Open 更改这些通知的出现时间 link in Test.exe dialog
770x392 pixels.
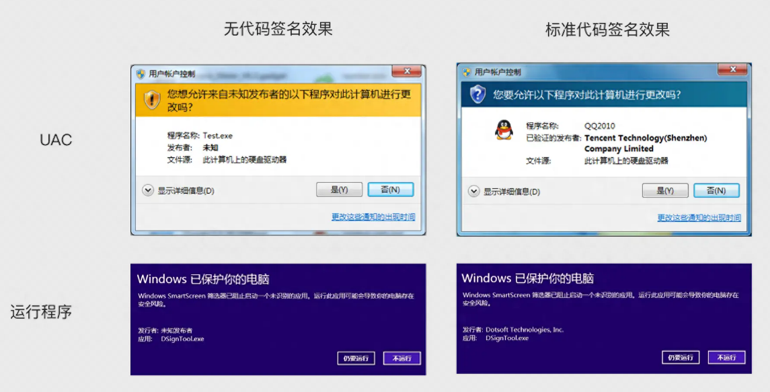(373, 217)
